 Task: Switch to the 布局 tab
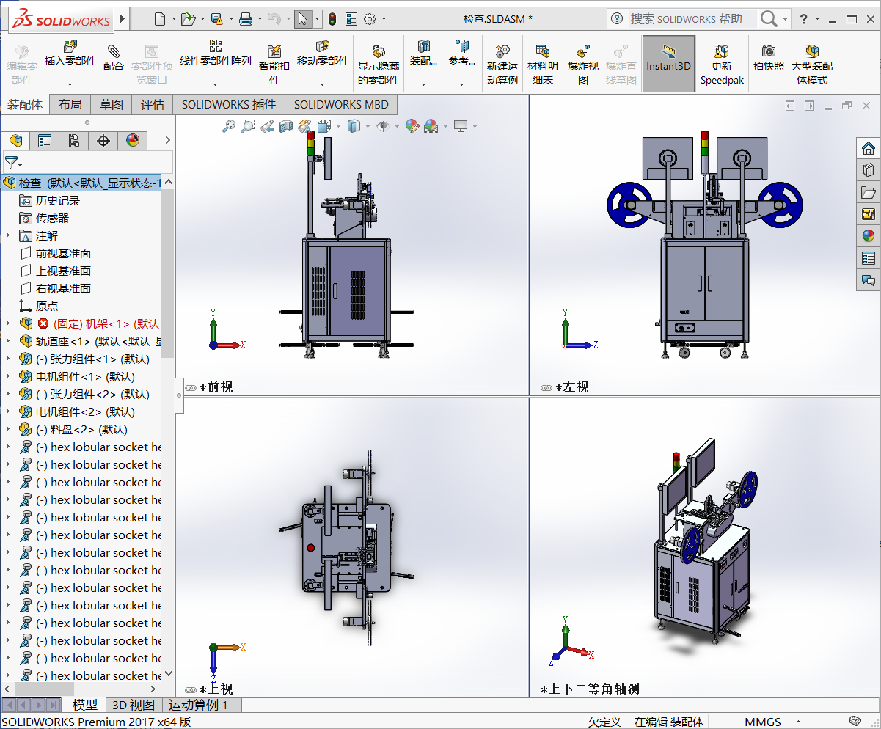tap(70, 105)
